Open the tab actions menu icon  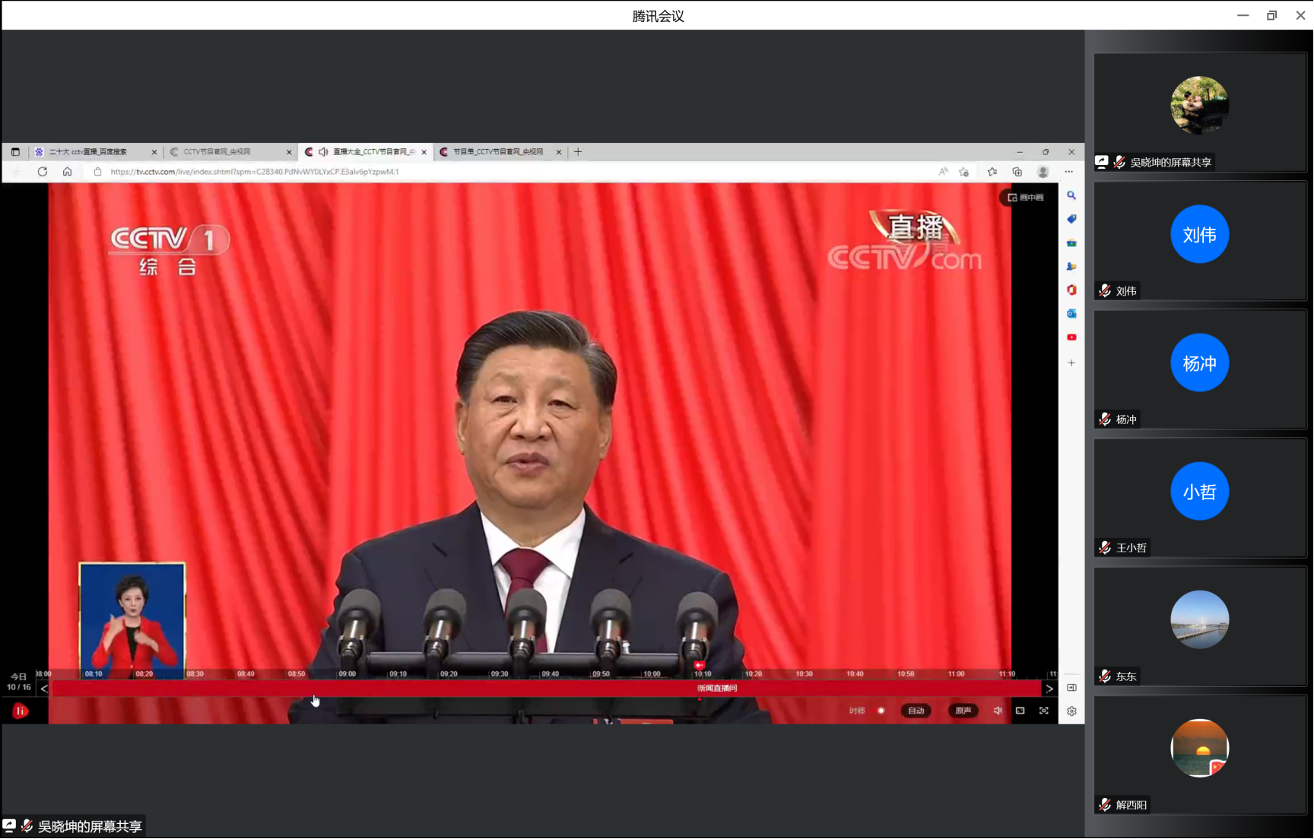point(15,152)
